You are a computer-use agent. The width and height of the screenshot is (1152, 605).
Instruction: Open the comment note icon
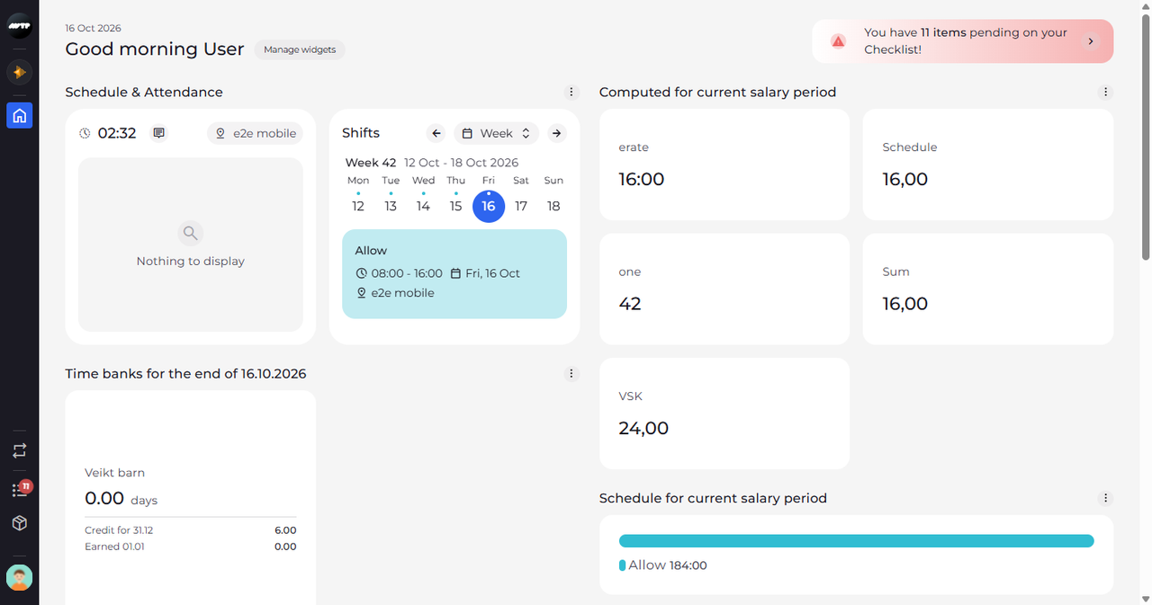[159, 133]
